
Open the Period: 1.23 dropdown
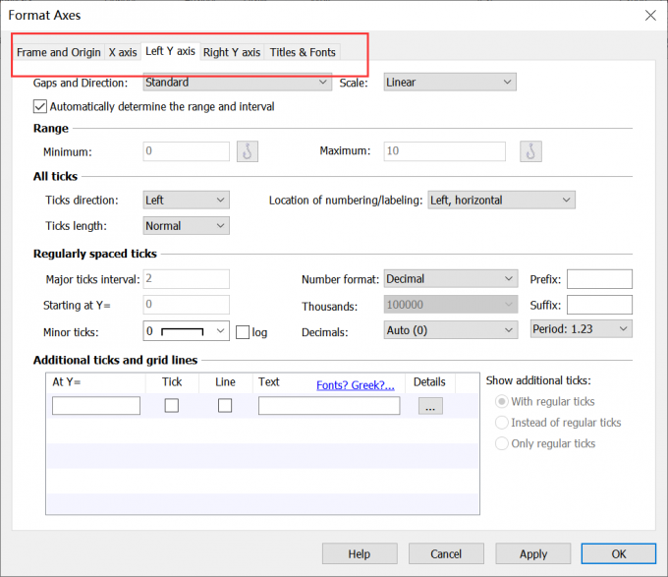click(x=582, y=329)
